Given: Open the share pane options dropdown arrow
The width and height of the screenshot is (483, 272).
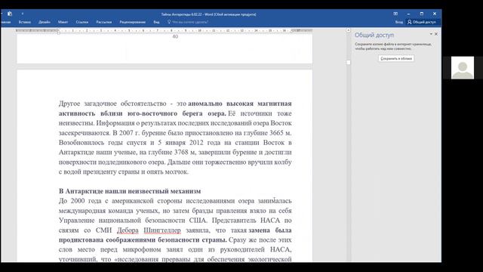Looking at the screenshot, I should (431, 34).
